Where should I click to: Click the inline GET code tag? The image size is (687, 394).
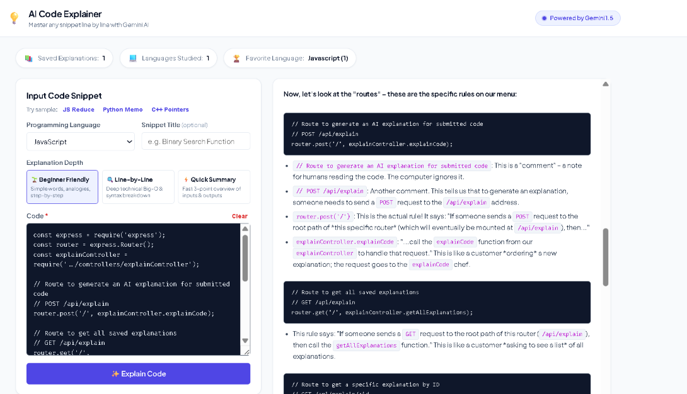410,334
